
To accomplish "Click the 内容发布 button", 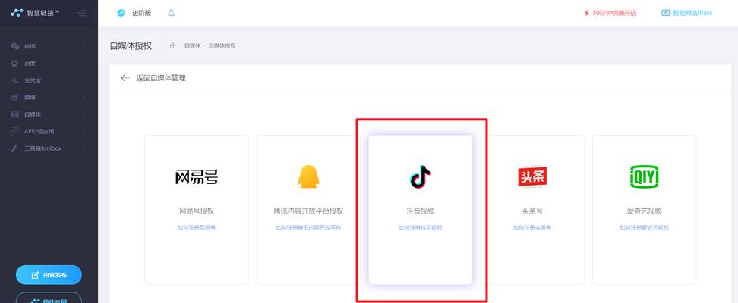I will click(x=49, y=275).
